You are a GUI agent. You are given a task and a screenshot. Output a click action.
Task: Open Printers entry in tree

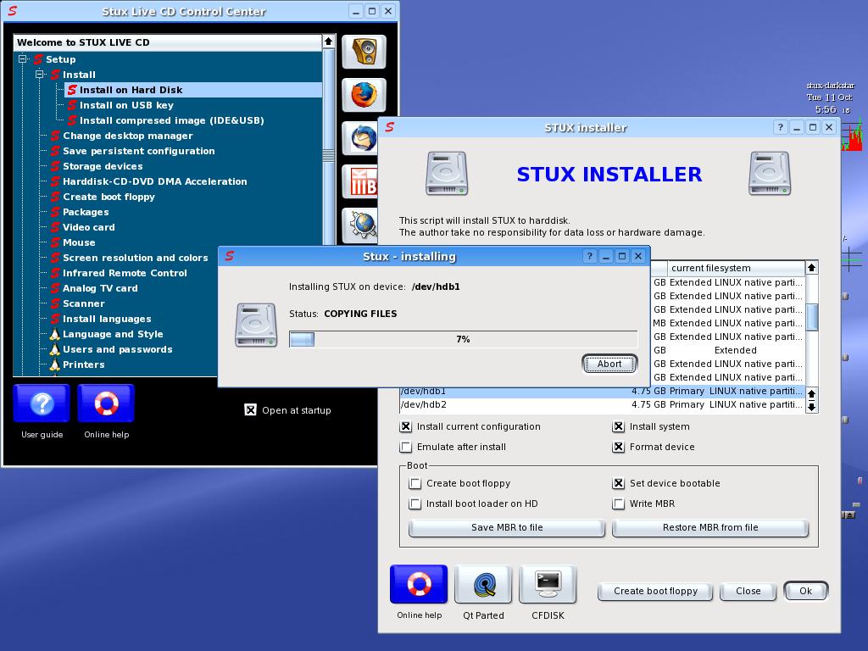84,364
